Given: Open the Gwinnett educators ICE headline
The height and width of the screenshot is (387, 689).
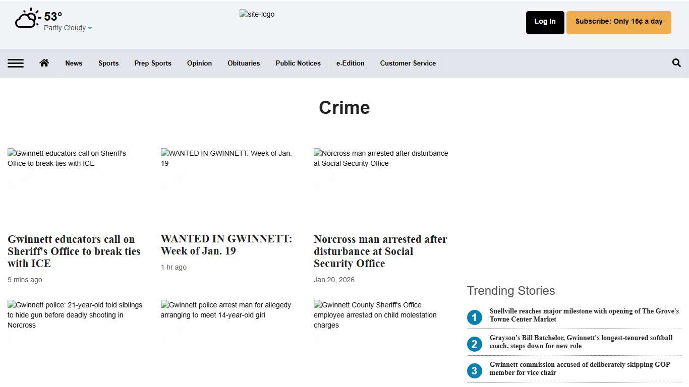Looking at the screenshot, I should (x=74, y=251).
